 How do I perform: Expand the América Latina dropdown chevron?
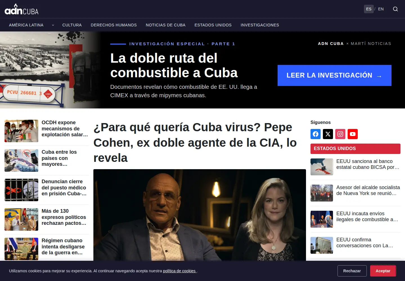pos(53,25)
